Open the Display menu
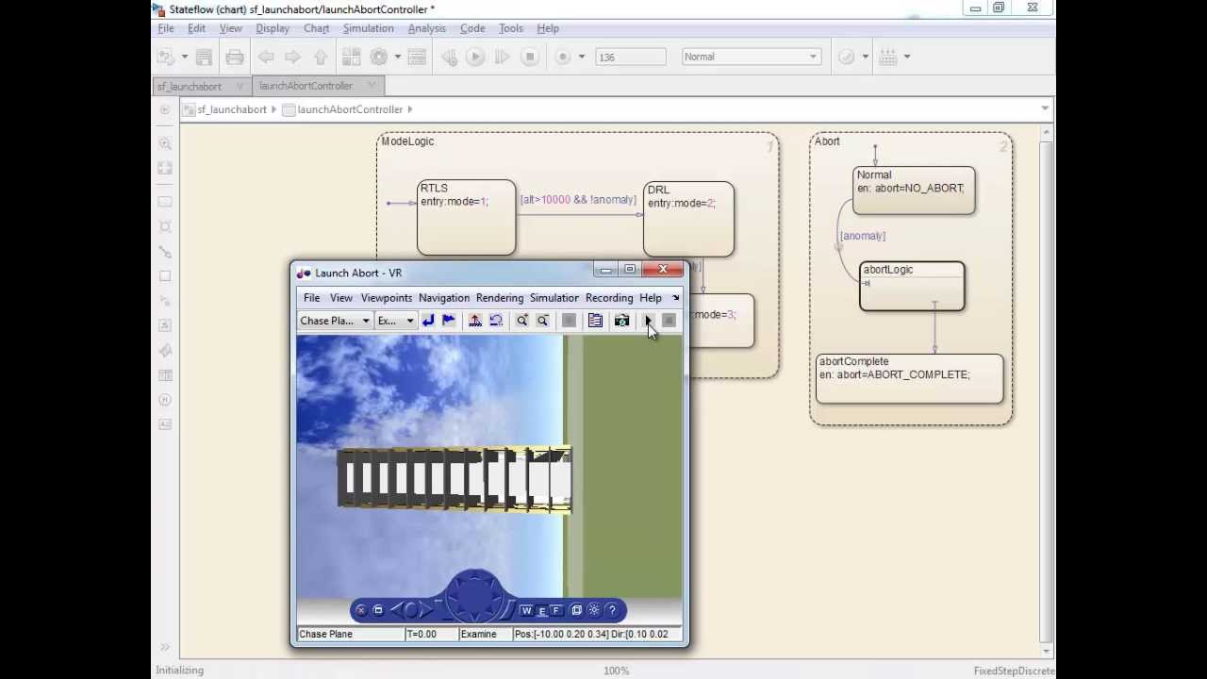This screenshot has height=679, width=1207. click(273, 28)
